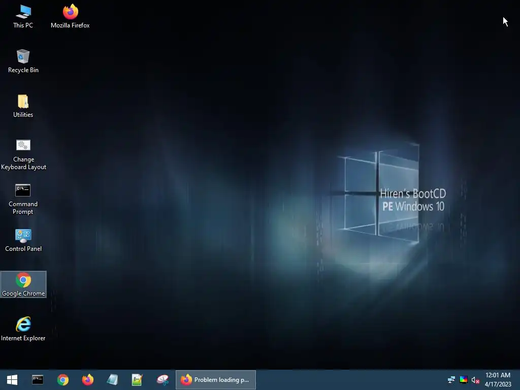The image size is (520, 390).
Task: Select the Control Panel desktop icon
Action: click(x=23, y=240)
